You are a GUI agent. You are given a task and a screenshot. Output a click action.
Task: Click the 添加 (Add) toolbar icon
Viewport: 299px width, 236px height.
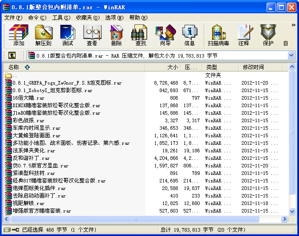coord(19,35)
